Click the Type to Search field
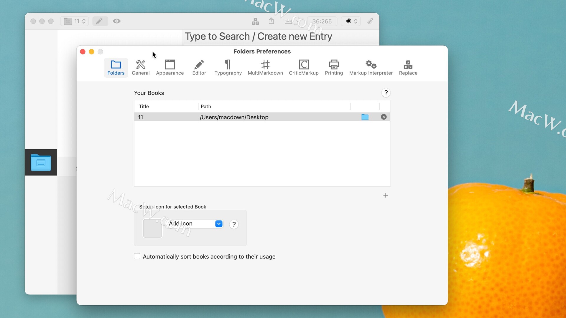The width and height of the screenshot is (566, 318). click(x=258, y=37)
